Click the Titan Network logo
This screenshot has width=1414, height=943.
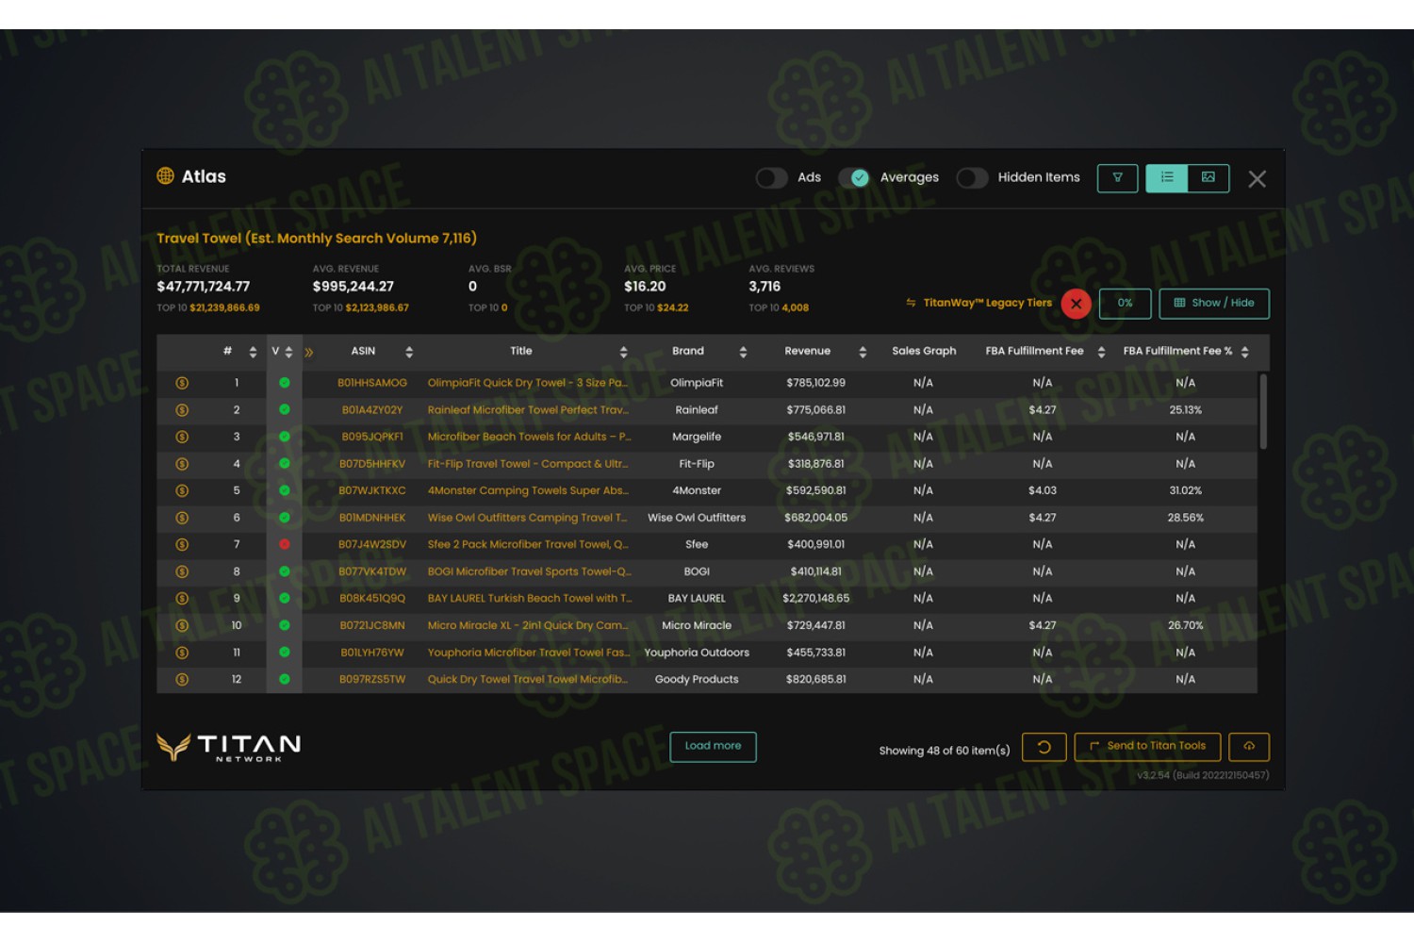pyautogui.click(x=228, y=747)
